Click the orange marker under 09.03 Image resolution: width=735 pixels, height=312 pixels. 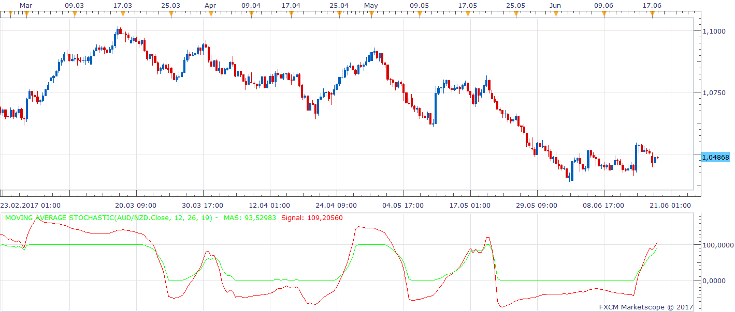pos(75,14)
